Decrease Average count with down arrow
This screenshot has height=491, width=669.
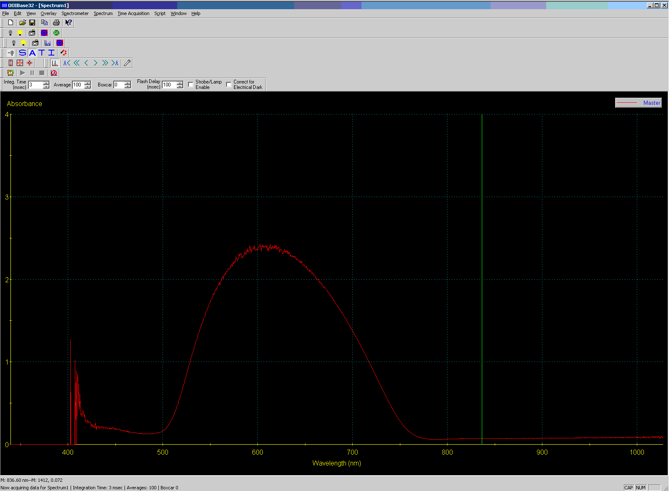(x=87, y=87)
